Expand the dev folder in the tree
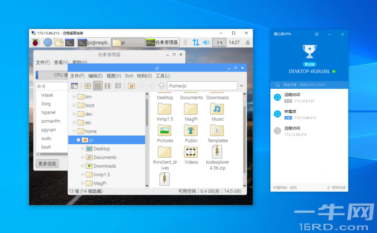This screenshot has width=377, height=233. tap(74, 114)
